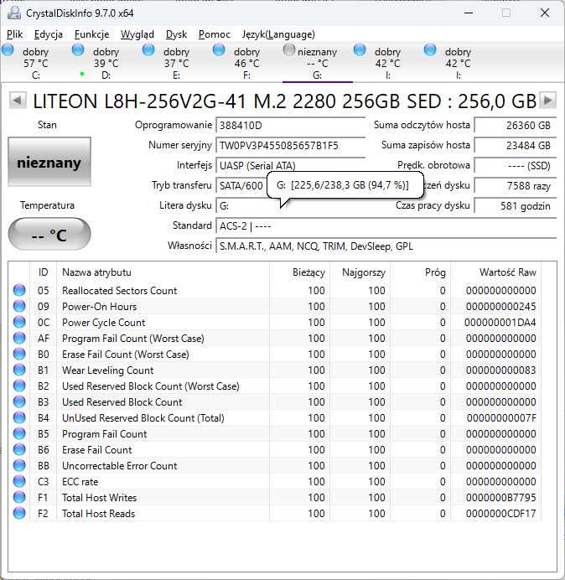Viewport: 565px width, 580px height.
Task: Click status icon of ECC rate row
Action: [x=19, y=481]
